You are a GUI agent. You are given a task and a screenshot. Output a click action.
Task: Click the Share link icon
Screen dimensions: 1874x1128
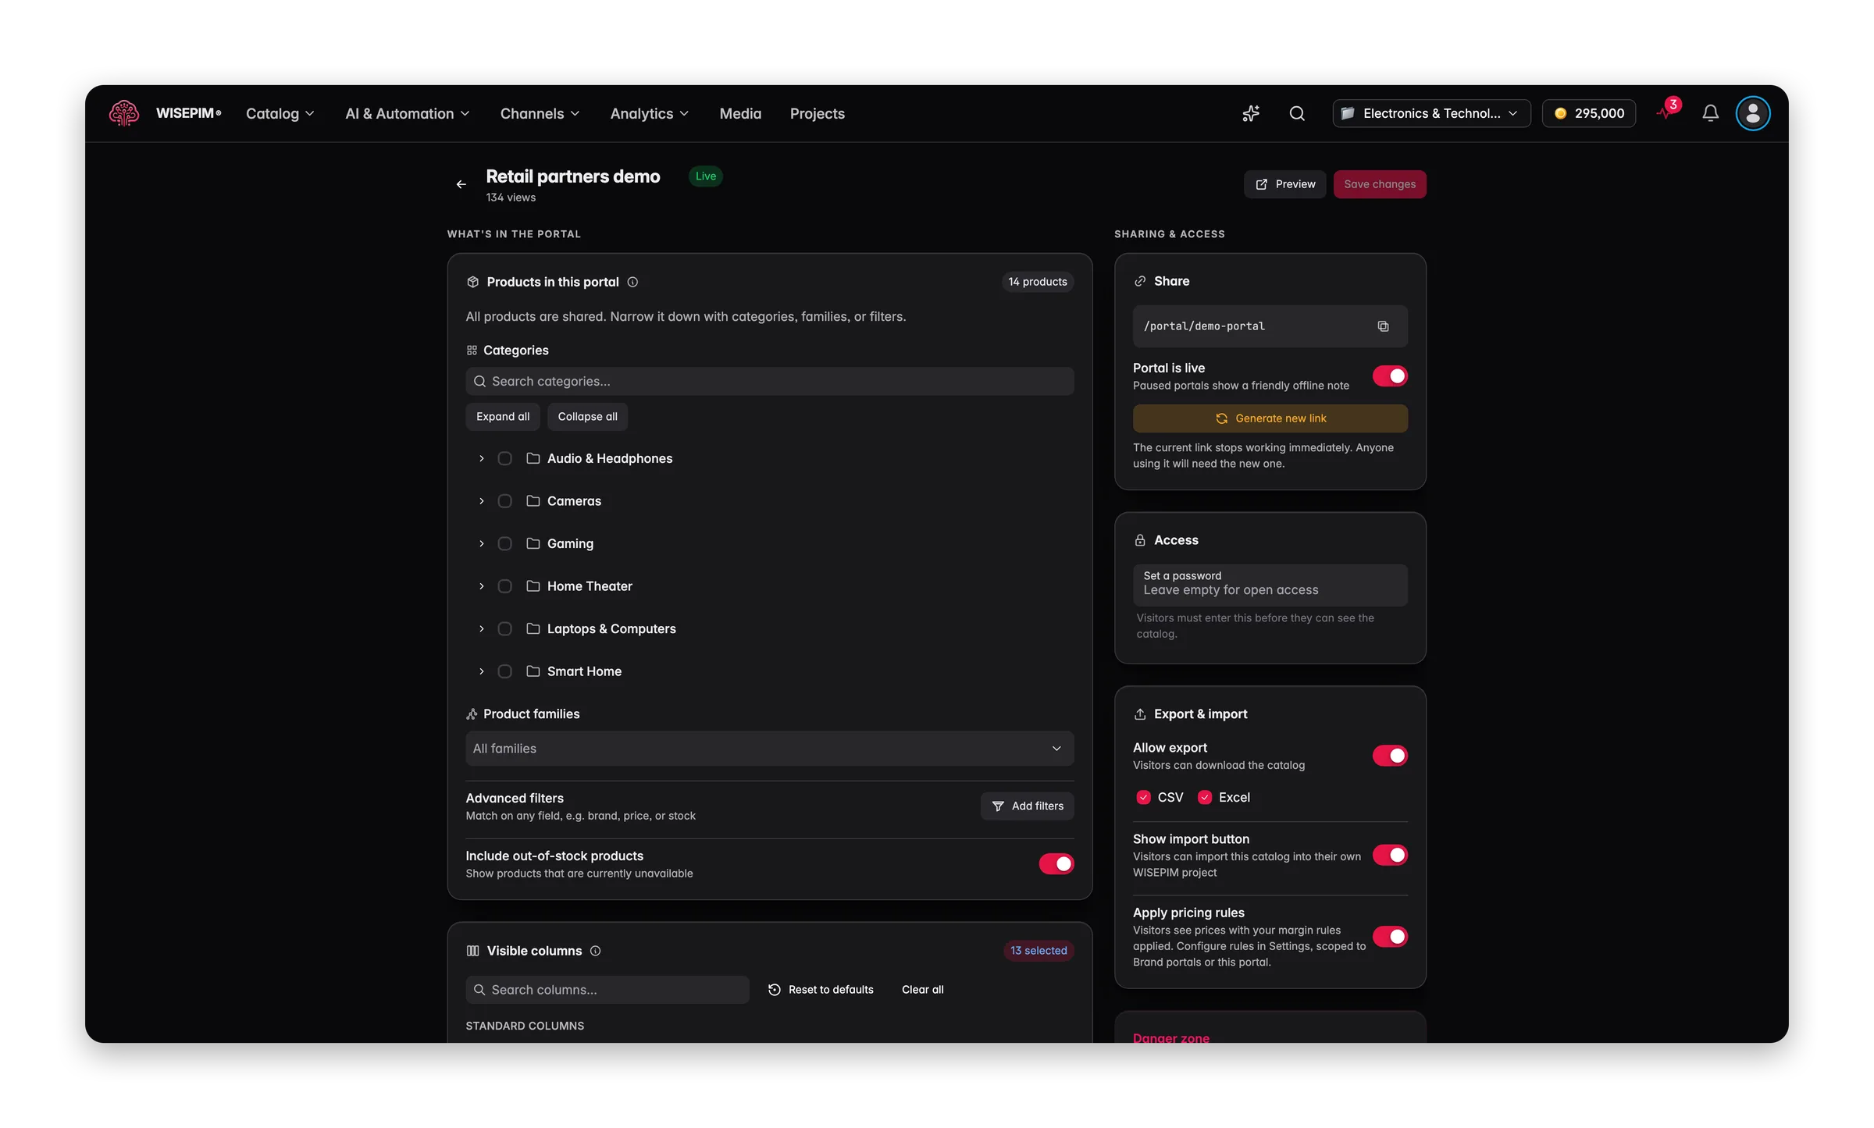coord(1140,281)
